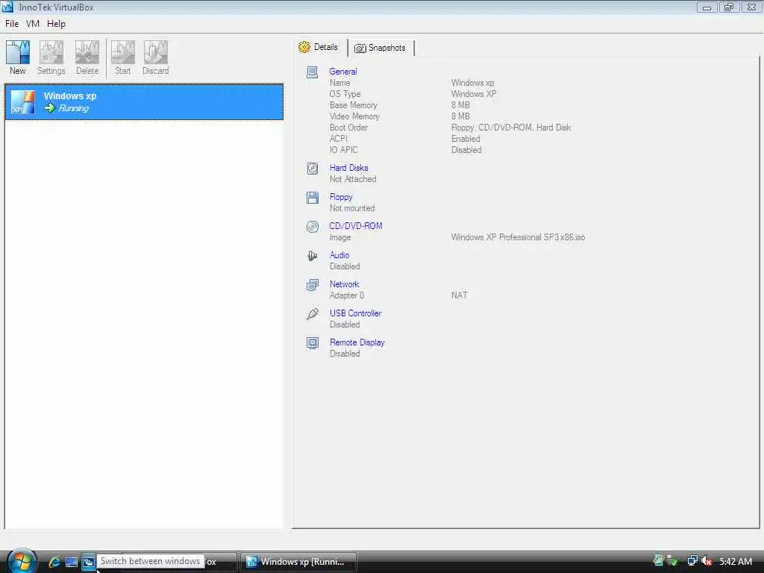Open the USB Controller link
Viewport: 764px width, 573px height.
click(x=355, y=313)
